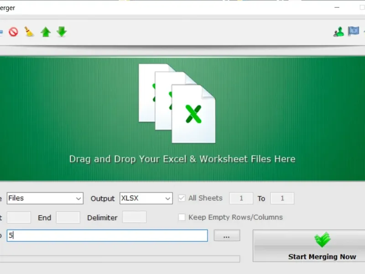Click the sheet range To field

282,198
